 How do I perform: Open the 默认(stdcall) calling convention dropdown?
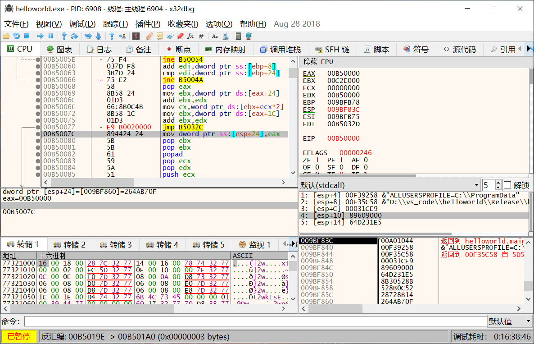point(389,185)
